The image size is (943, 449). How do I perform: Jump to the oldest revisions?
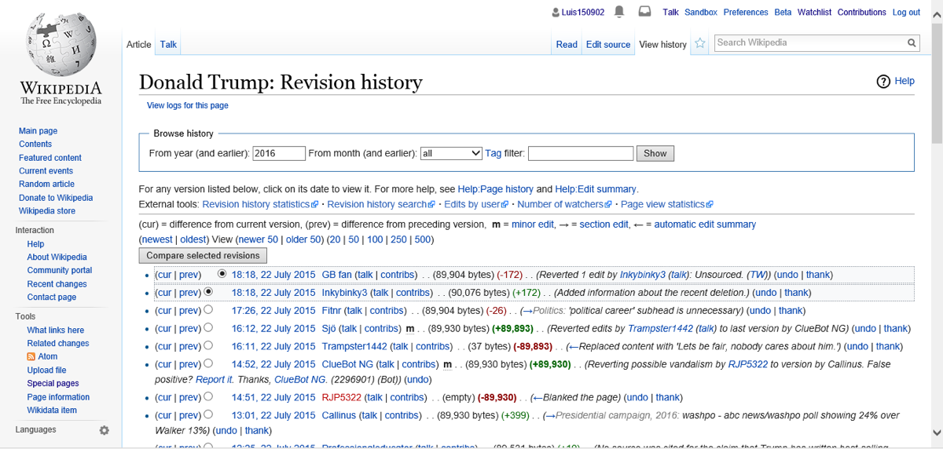click(194, 239)
